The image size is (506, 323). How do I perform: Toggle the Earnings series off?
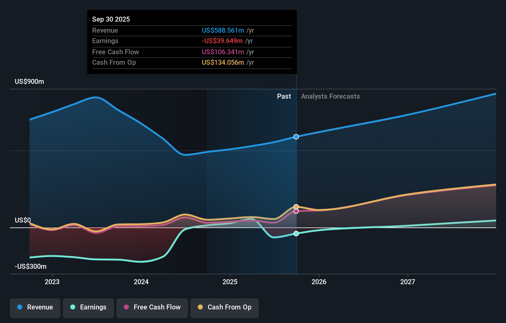(x=88, y=308)
